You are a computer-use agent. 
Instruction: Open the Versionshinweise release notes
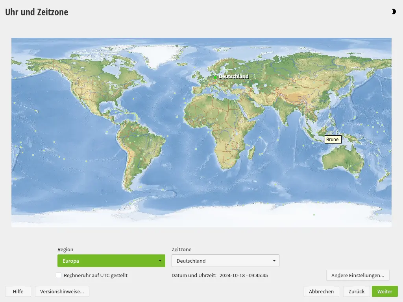[62, 291]
